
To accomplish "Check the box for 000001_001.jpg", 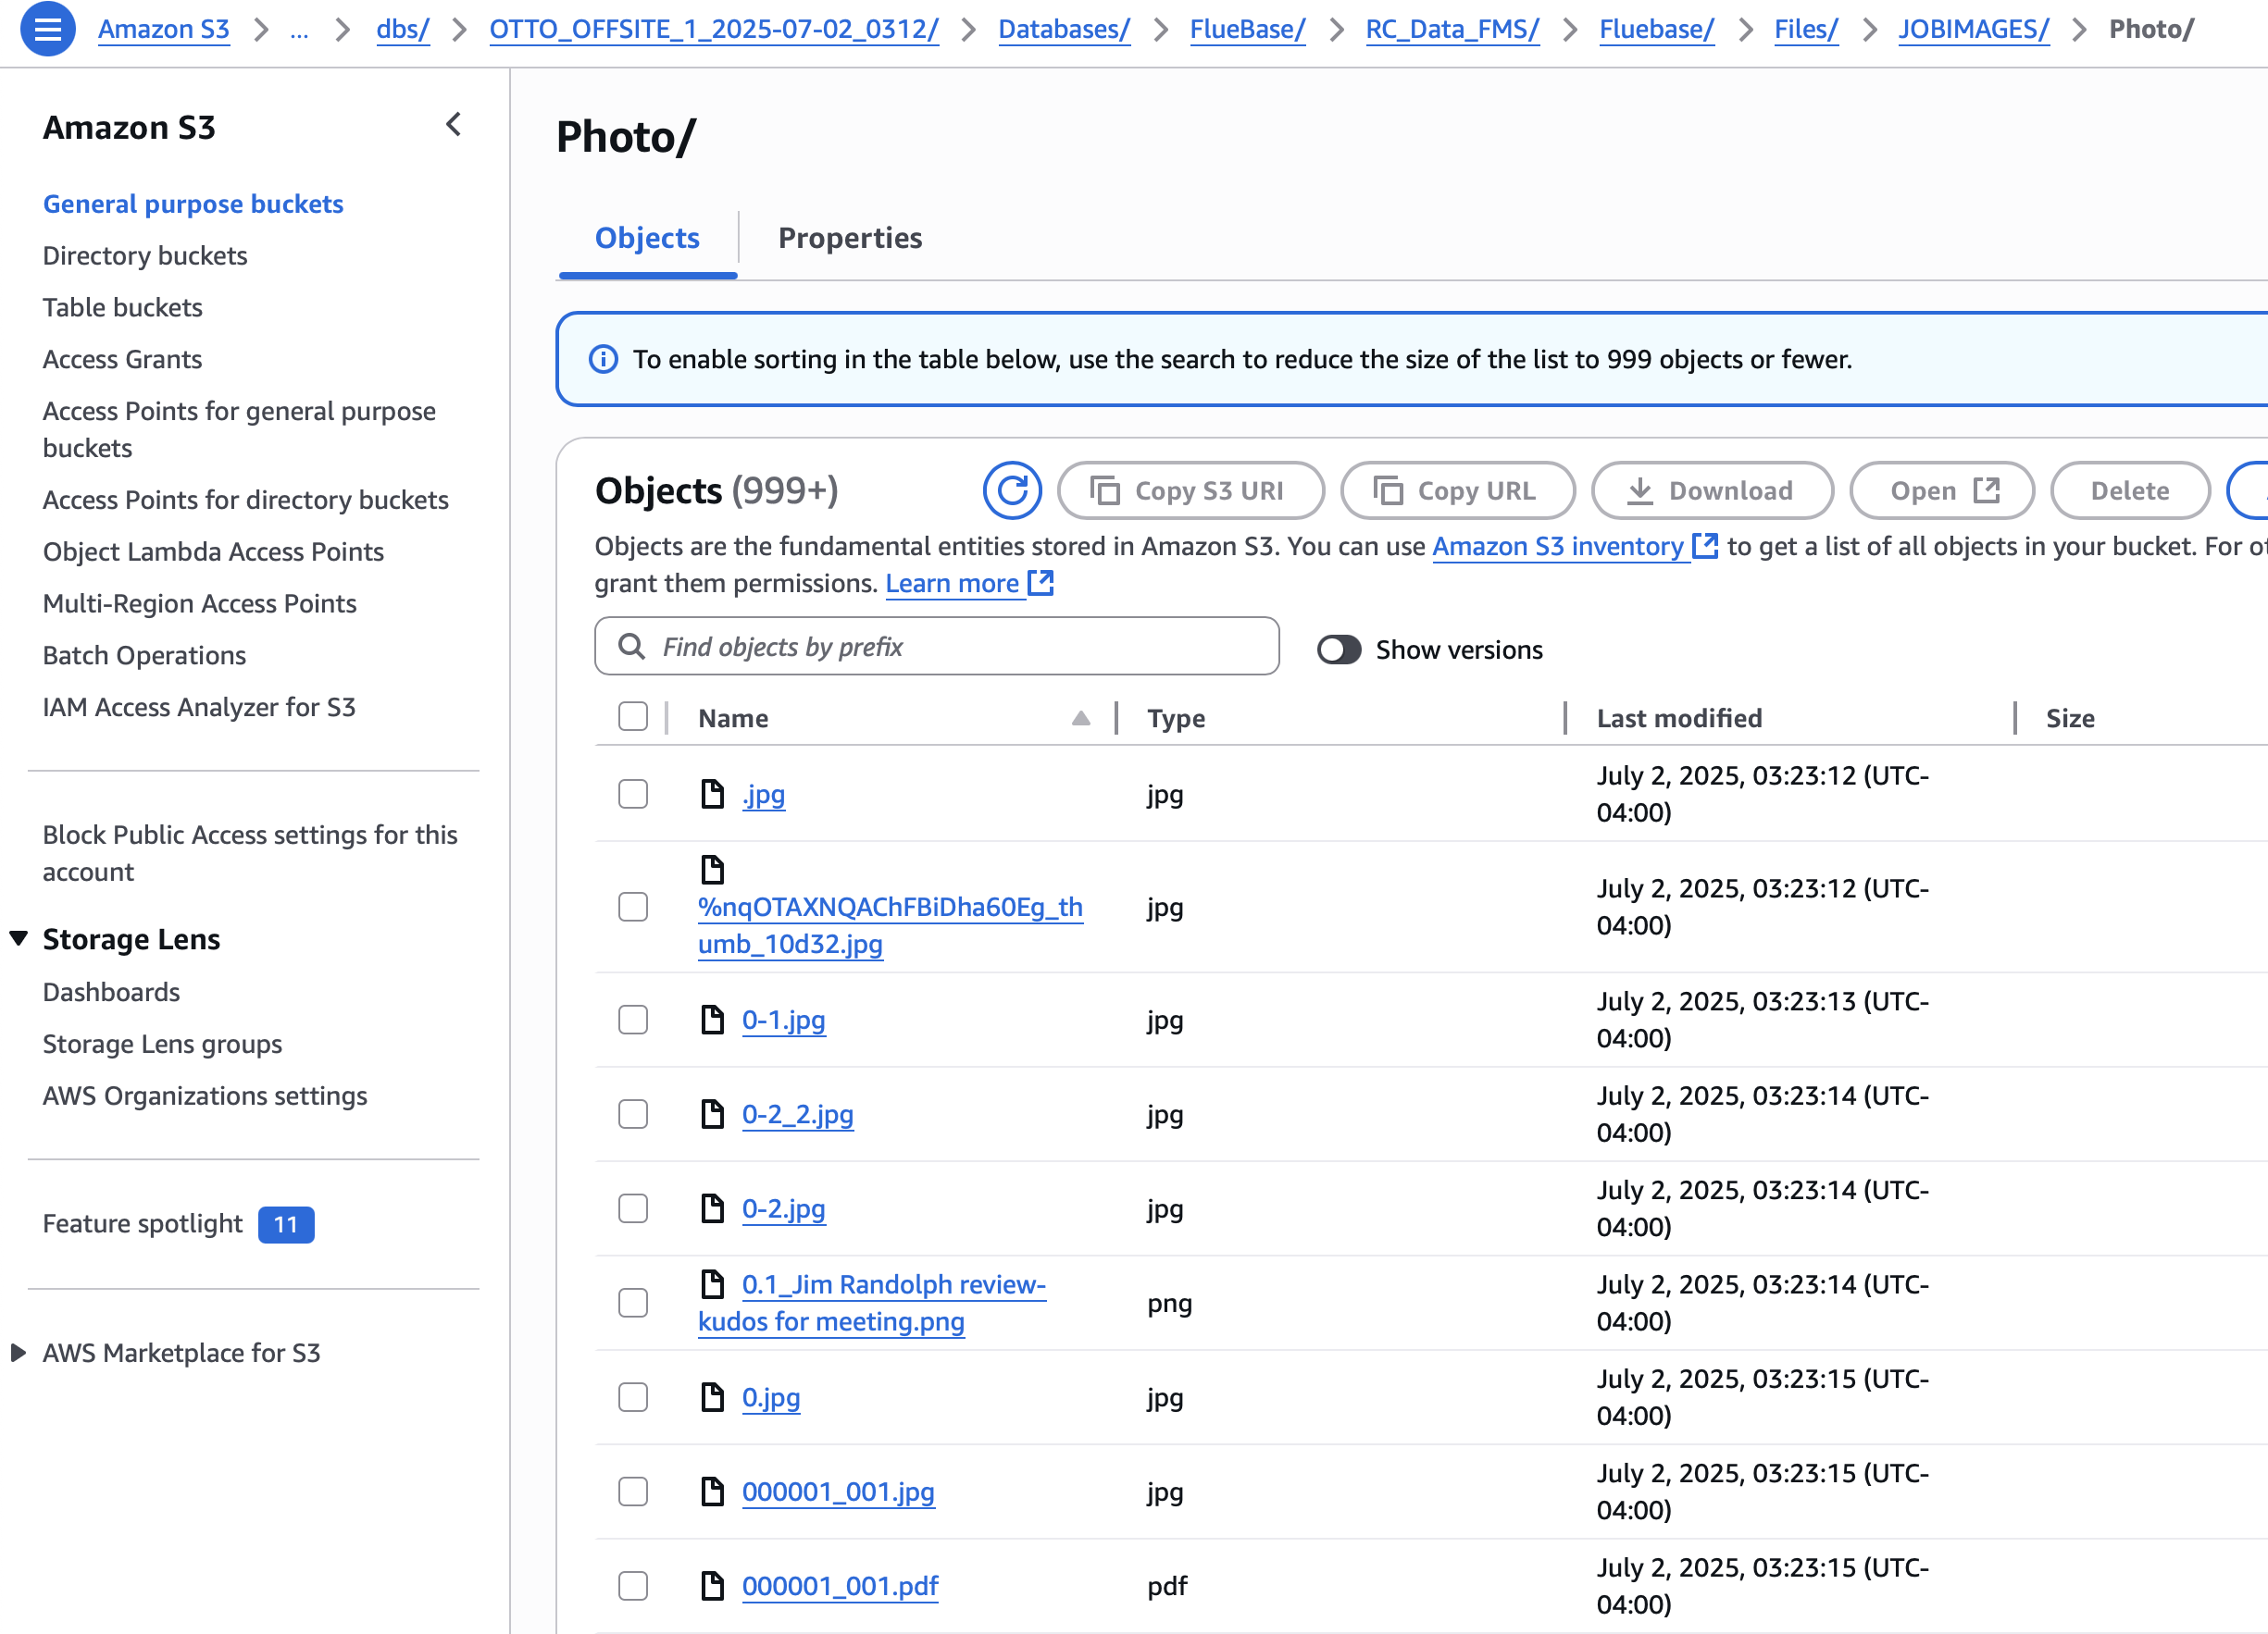I will [x=633, y=1492].
